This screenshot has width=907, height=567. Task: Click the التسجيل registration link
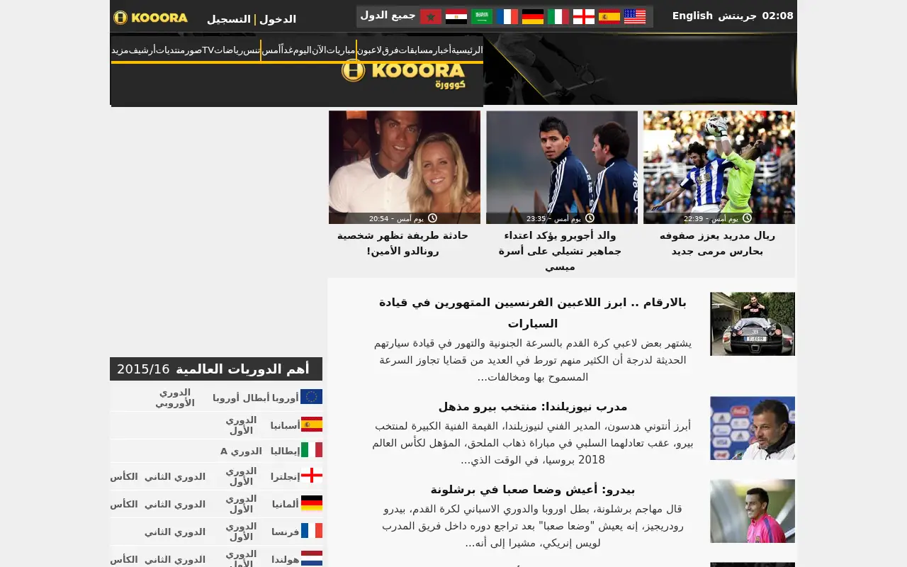(x=229, y=19)
